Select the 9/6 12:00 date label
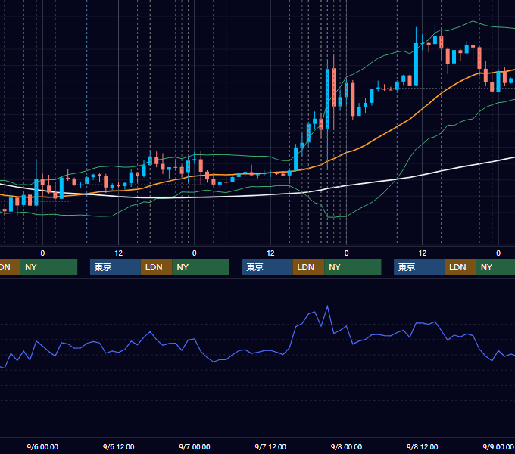The image size is (515, 454). (119, 446)
